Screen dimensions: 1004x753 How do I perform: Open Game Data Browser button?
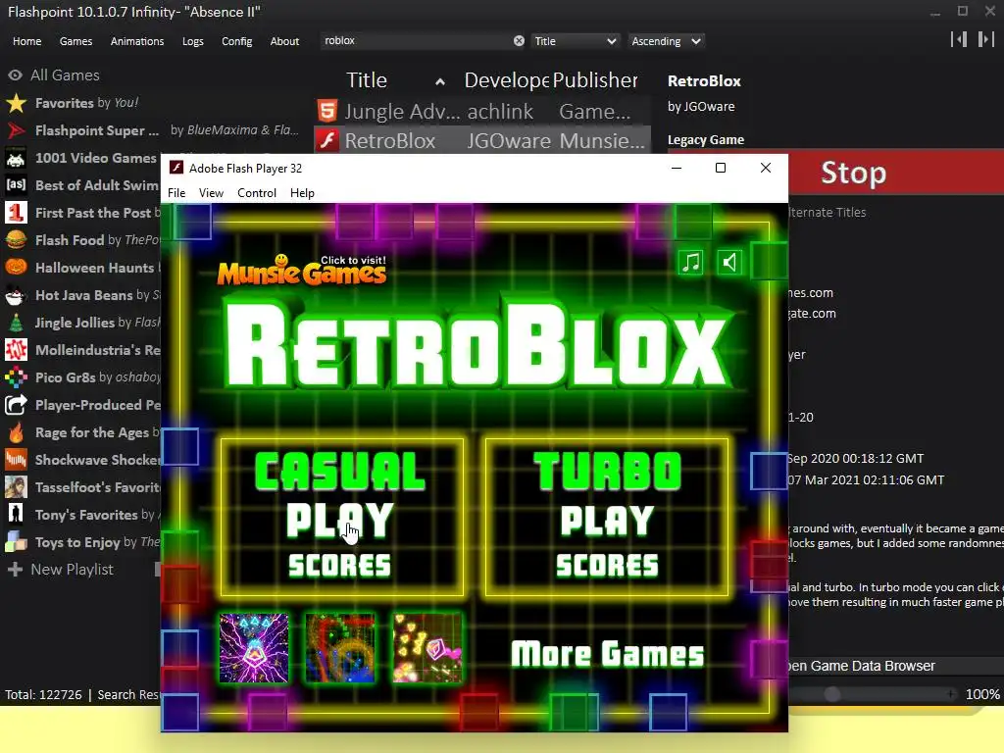pyautogui.click(x=896, y=666)
